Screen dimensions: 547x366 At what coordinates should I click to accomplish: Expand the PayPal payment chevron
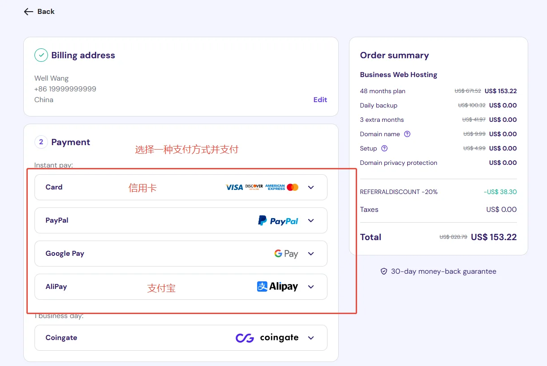tap(311, 220)
